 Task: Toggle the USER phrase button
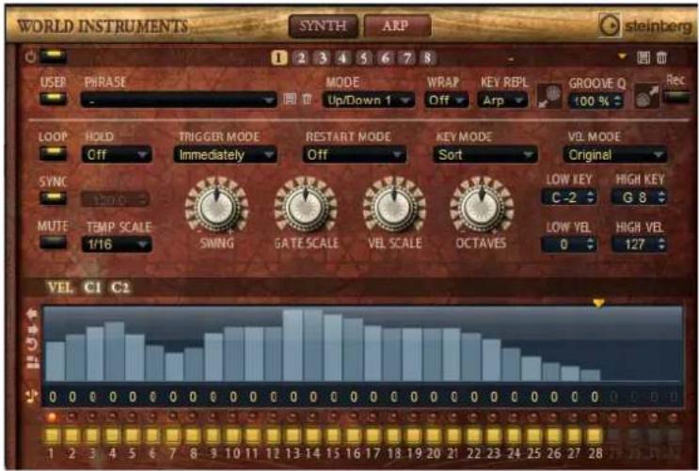pos(53,99)
